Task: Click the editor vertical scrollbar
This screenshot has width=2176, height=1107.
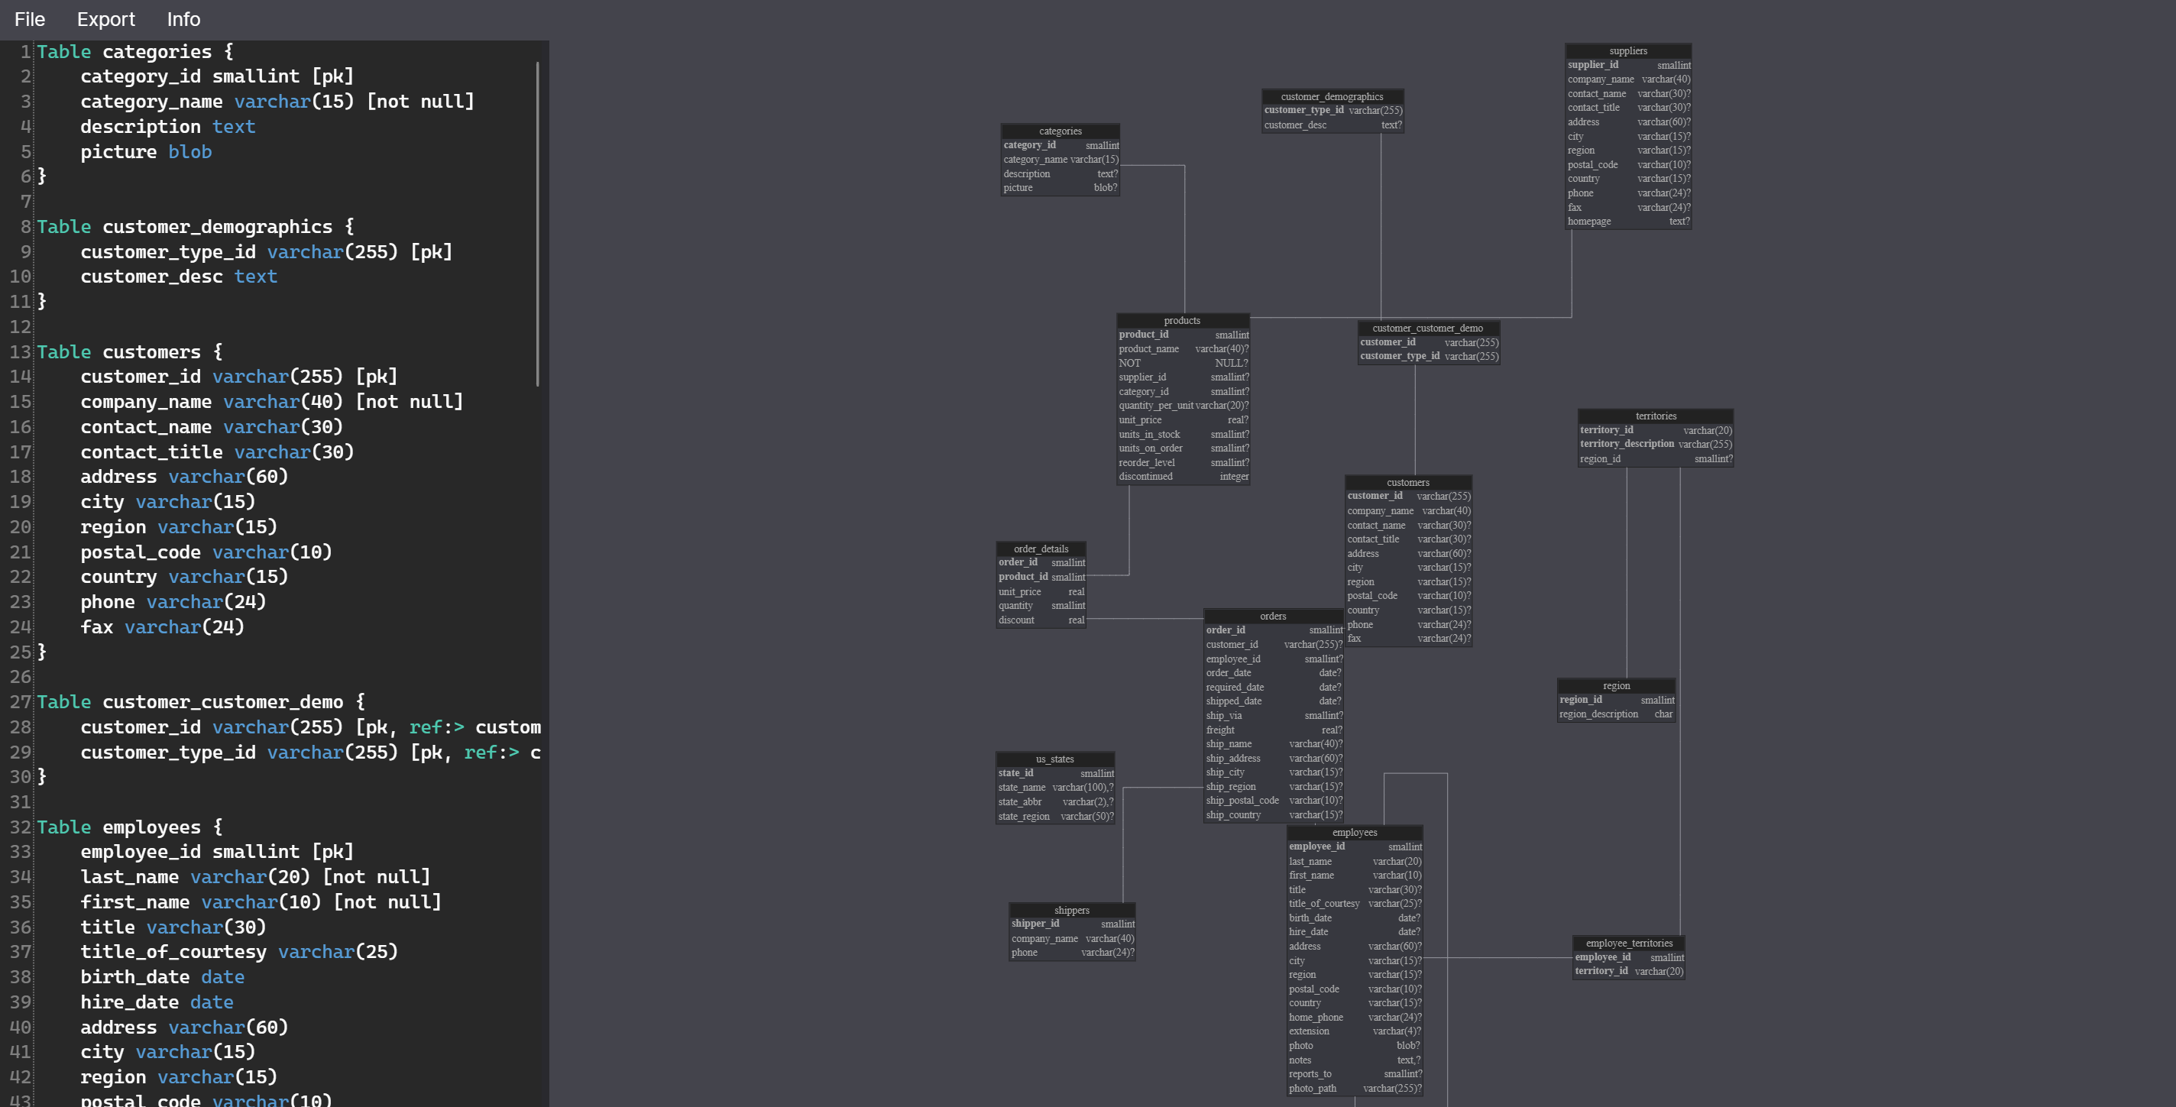Action: 537,224
